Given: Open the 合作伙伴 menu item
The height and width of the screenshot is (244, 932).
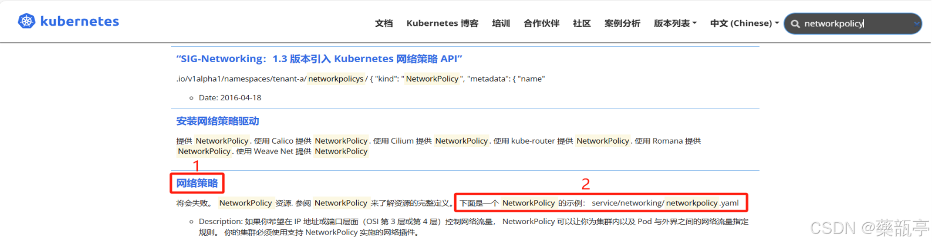Looking at the screenshot, I should pos(542,23).
